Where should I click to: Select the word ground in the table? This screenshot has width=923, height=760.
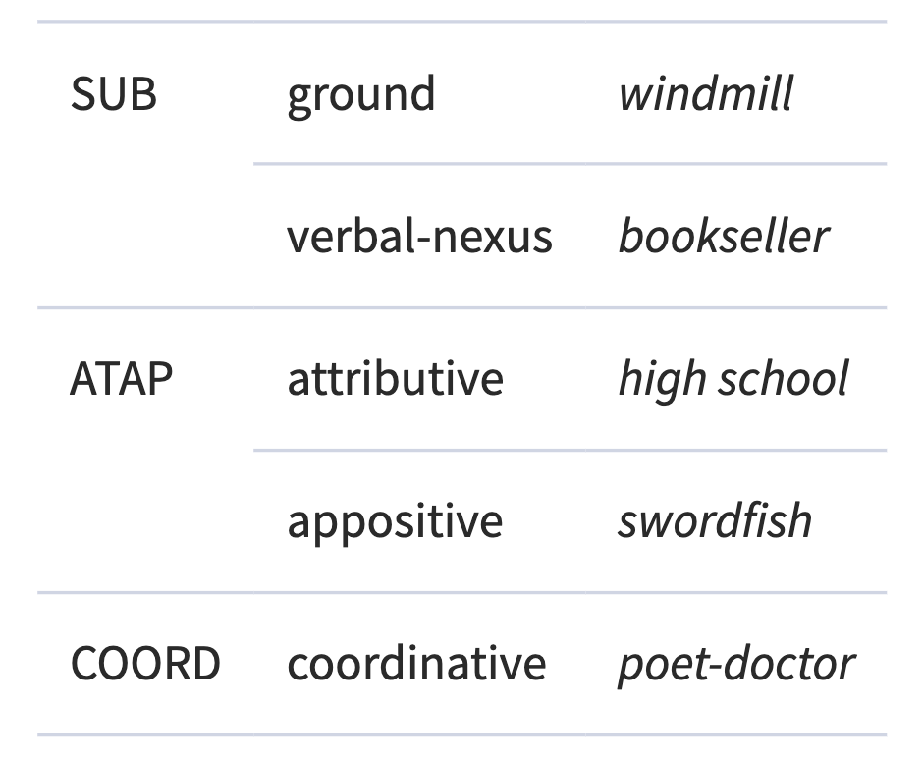tap(360, 94)
